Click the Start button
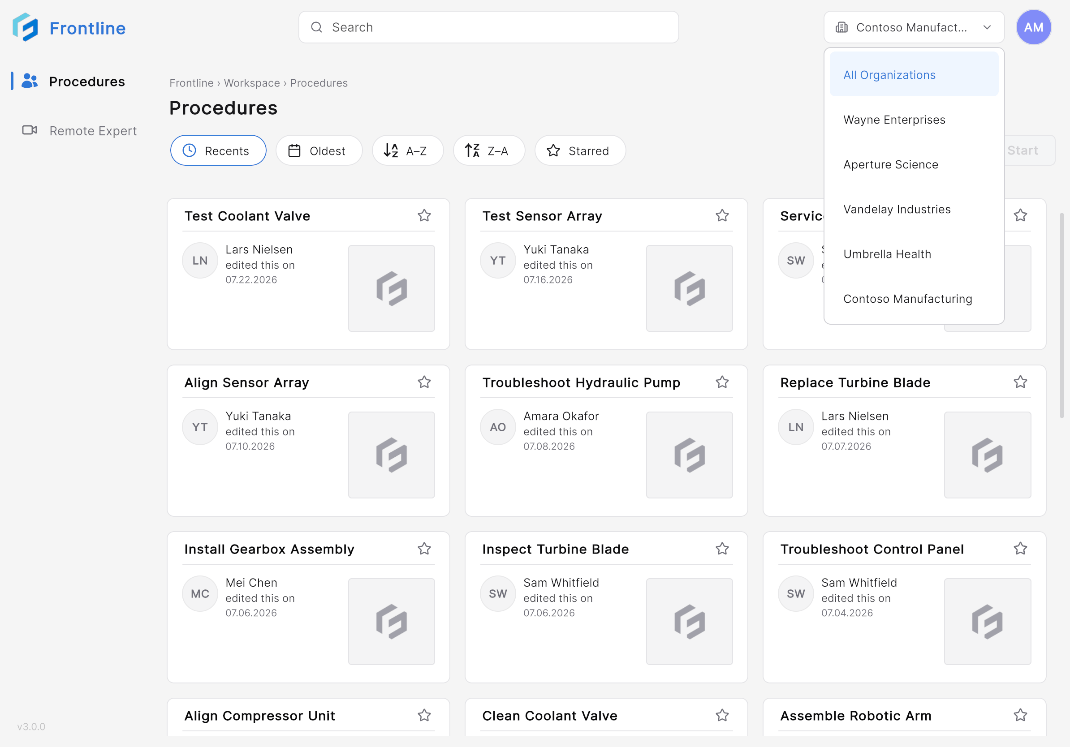Image resolution: width=1070 pixels, height=747 pixels. [x=1030, y=150]
